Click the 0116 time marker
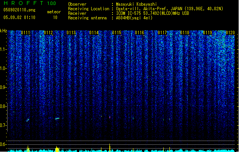 click(x=139, y=33)
